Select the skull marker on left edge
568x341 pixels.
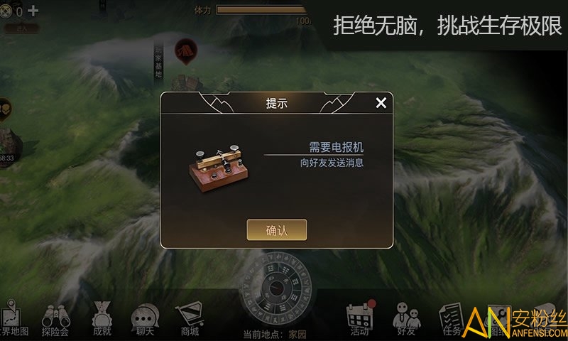[5, 109]
